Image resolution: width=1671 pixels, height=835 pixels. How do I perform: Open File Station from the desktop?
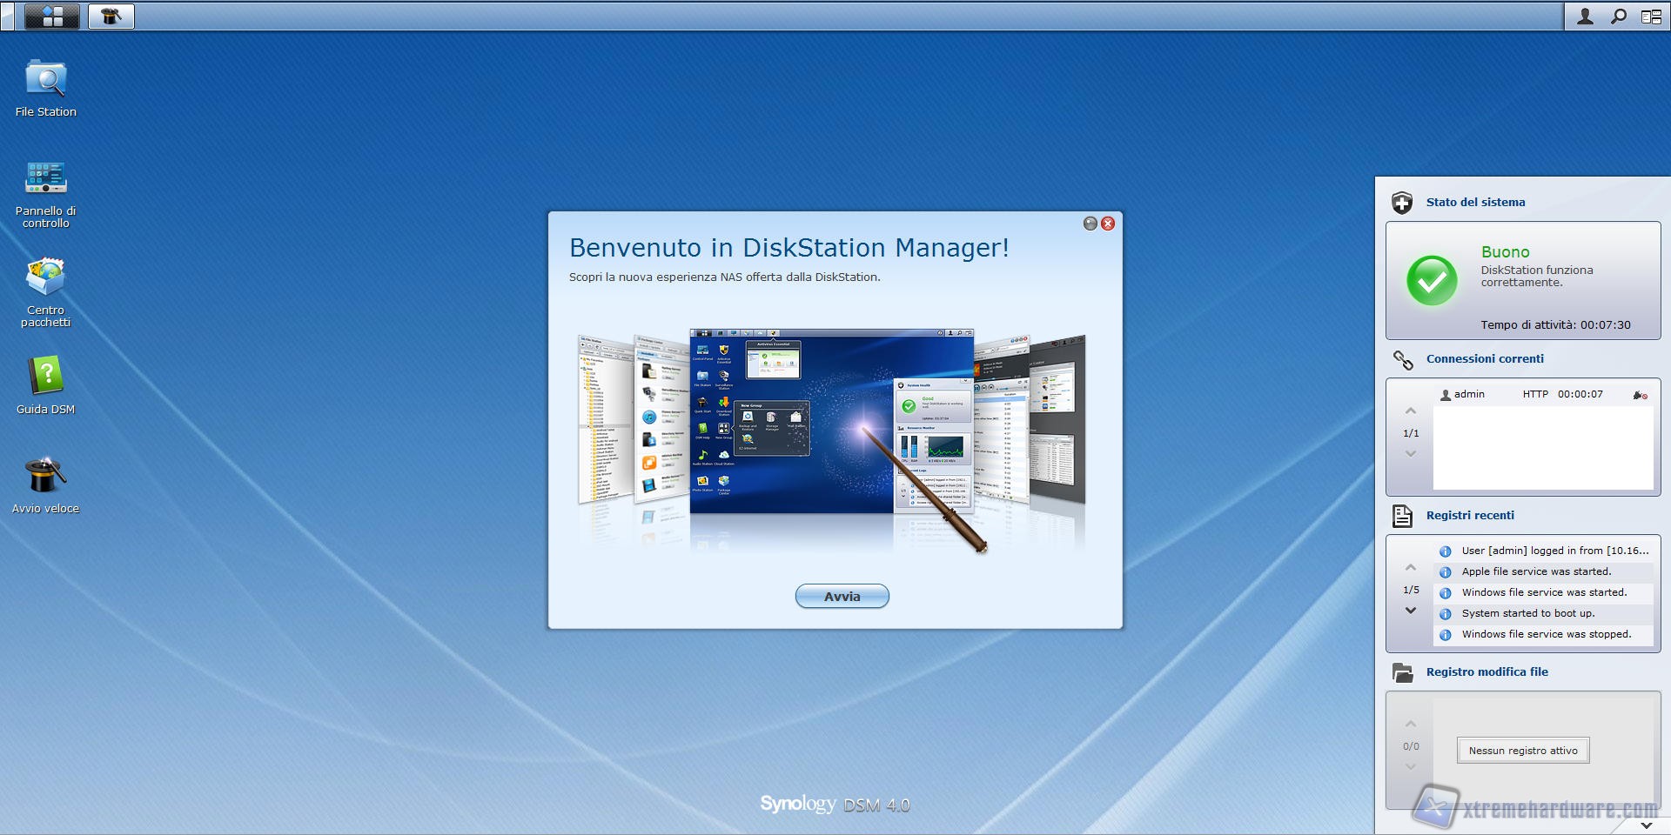tap(45, 81)
